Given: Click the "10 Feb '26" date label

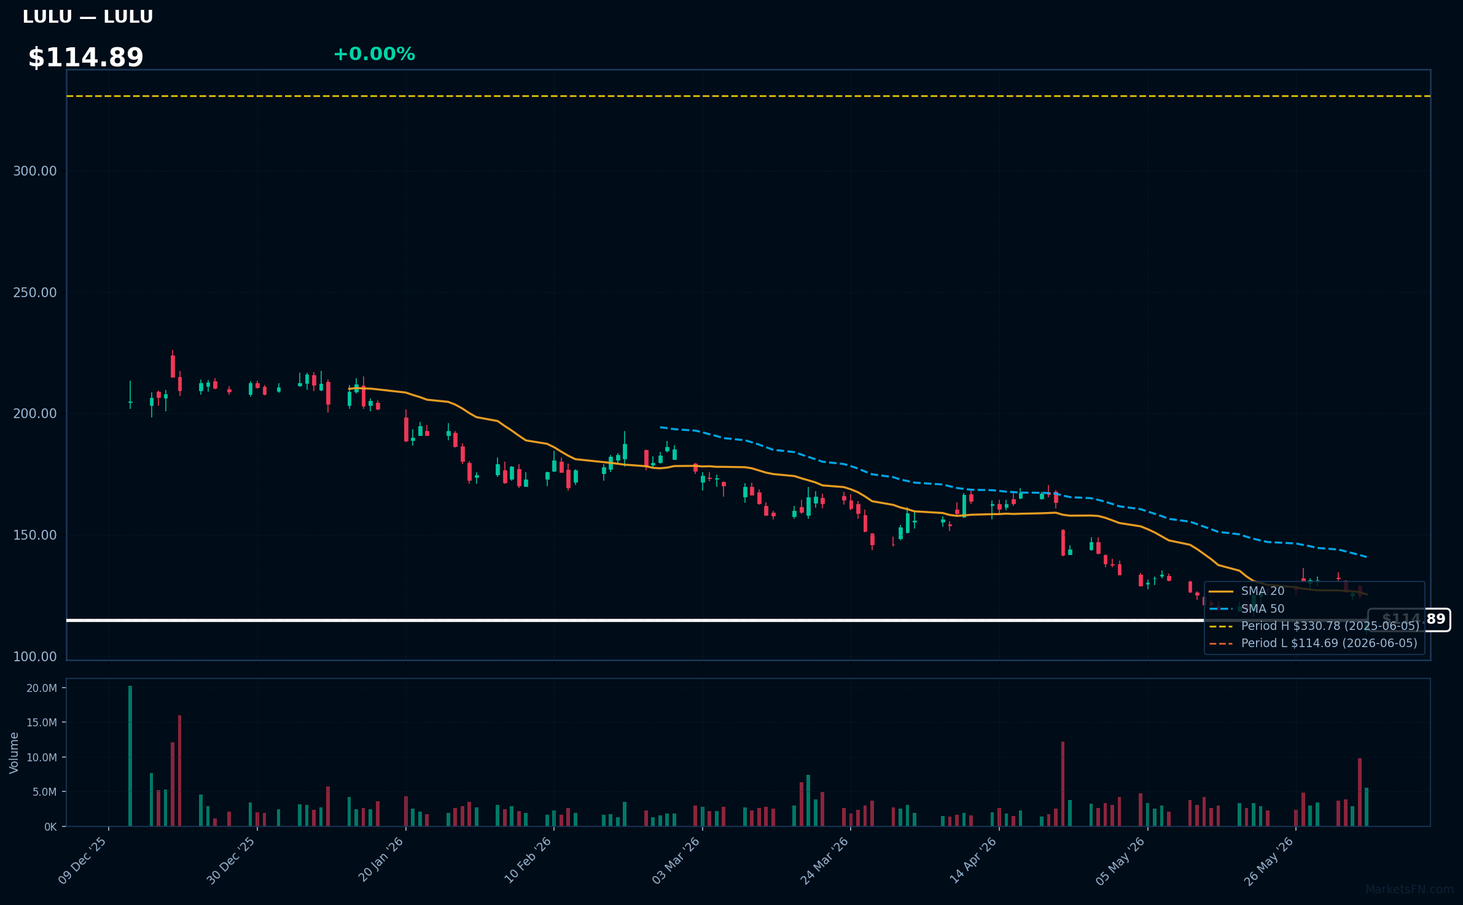Looking at the screenshot, I should point(528,860).
